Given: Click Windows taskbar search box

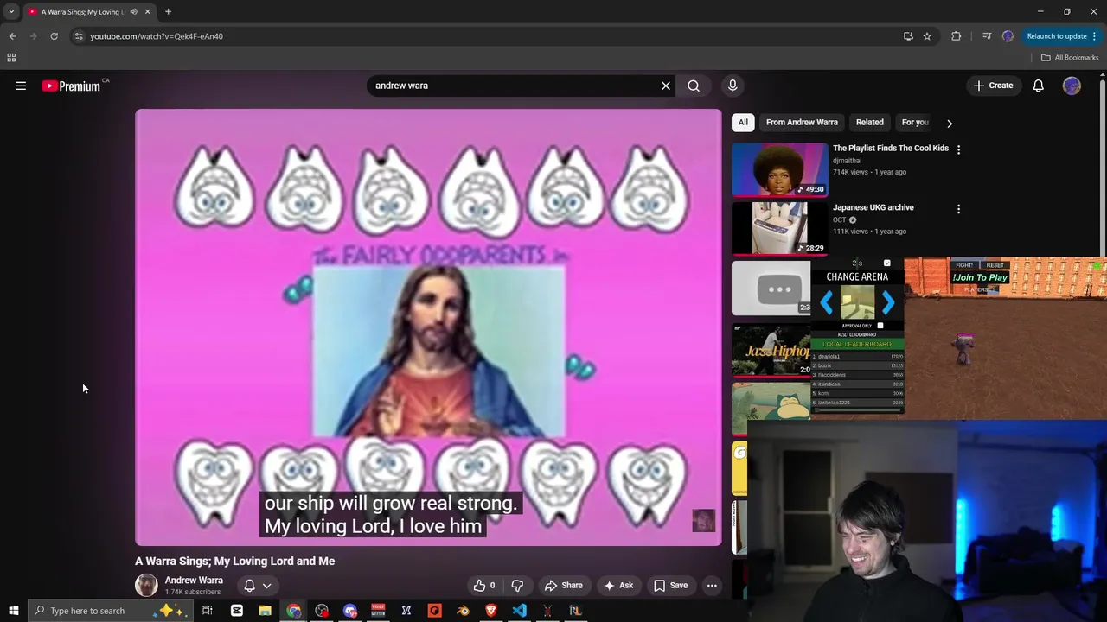Looking at the screenshot, I should tap(110, 611).
